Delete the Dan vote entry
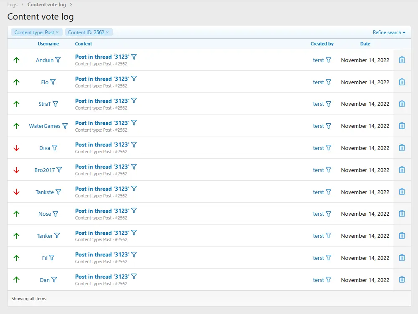The height and width of the screenshot is (314, 418). pyautogui.click(x=402, y=280)
